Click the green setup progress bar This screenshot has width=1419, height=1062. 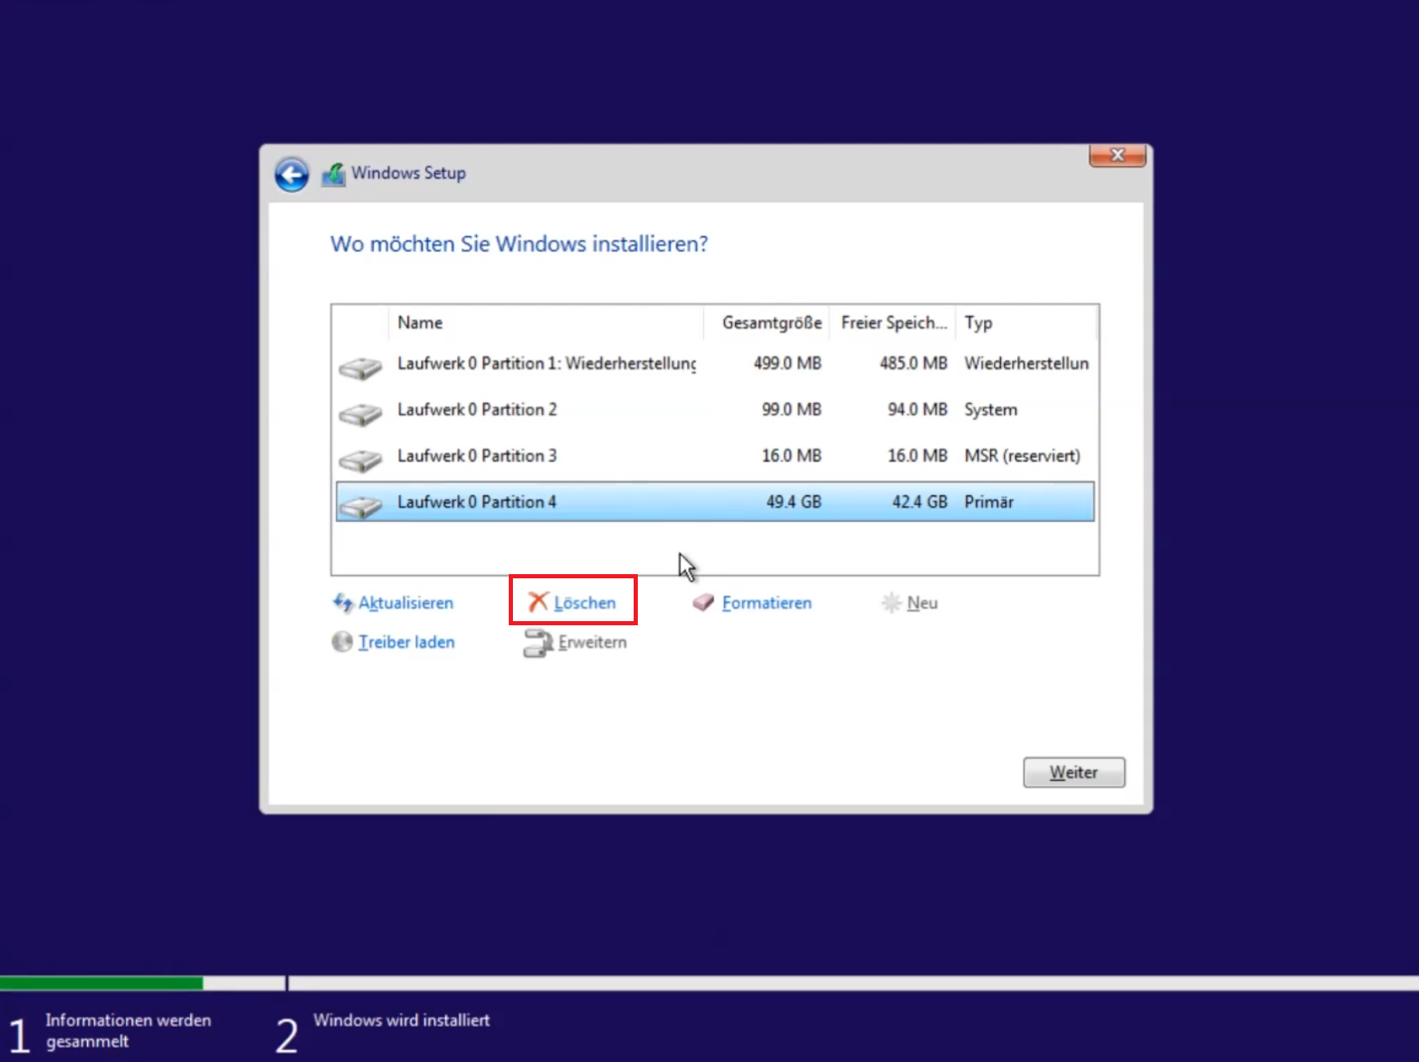101,982
